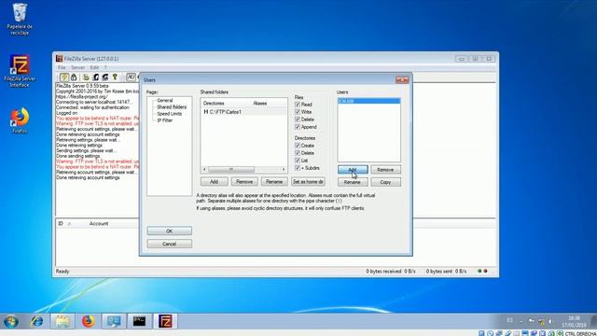Screen dimensions: 597x336
Task: Open Windows Explorer folder taskbar icon
Action: (x=62, y=321)
